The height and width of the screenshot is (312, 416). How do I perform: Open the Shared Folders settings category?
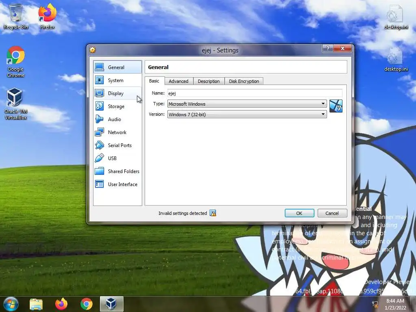click(117, 171)
